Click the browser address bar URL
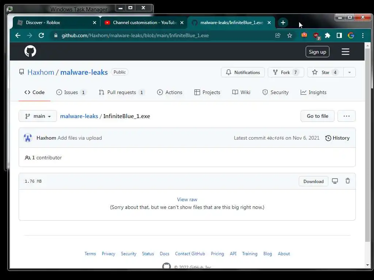 (135, 35)
